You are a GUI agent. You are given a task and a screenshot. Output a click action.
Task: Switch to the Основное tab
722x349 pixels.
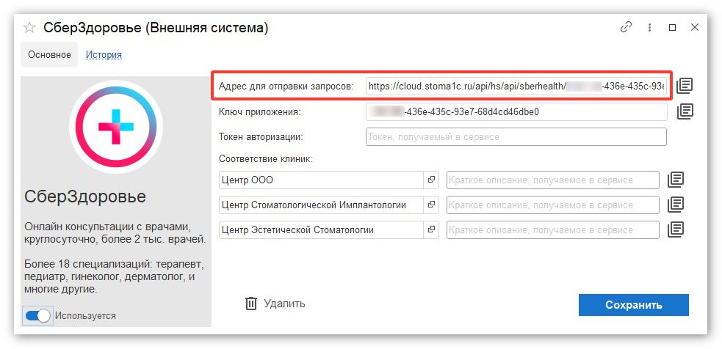50,55
